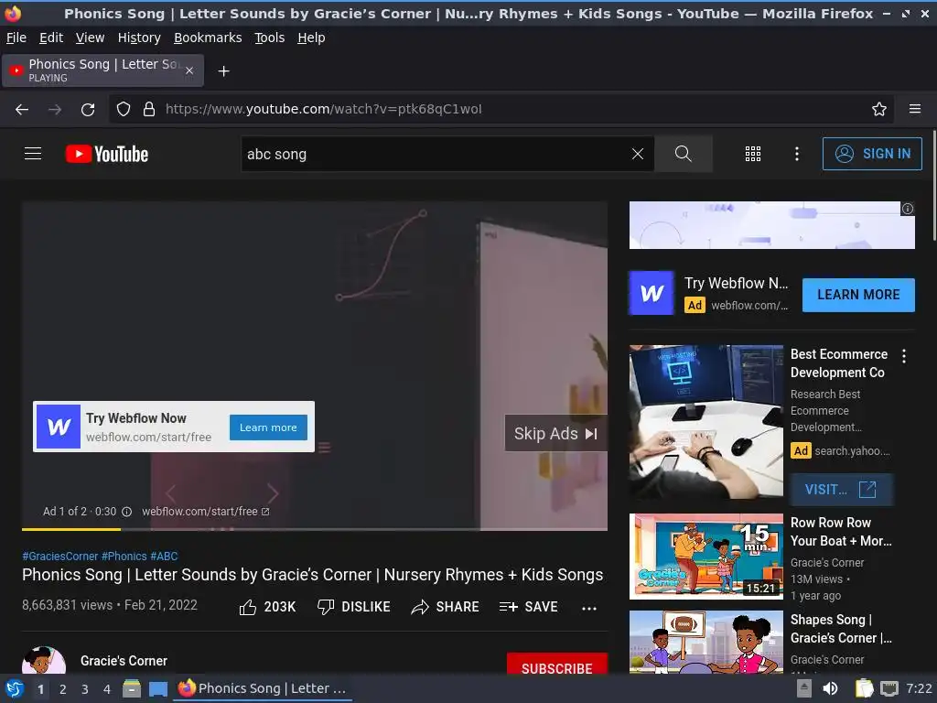Click Gracie's Corner channel avatar

(x=44, y=661)
